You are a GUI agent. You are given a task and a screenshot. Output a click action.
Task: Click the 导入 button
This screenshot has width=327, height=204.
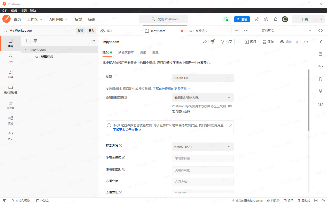click(91, 31)
